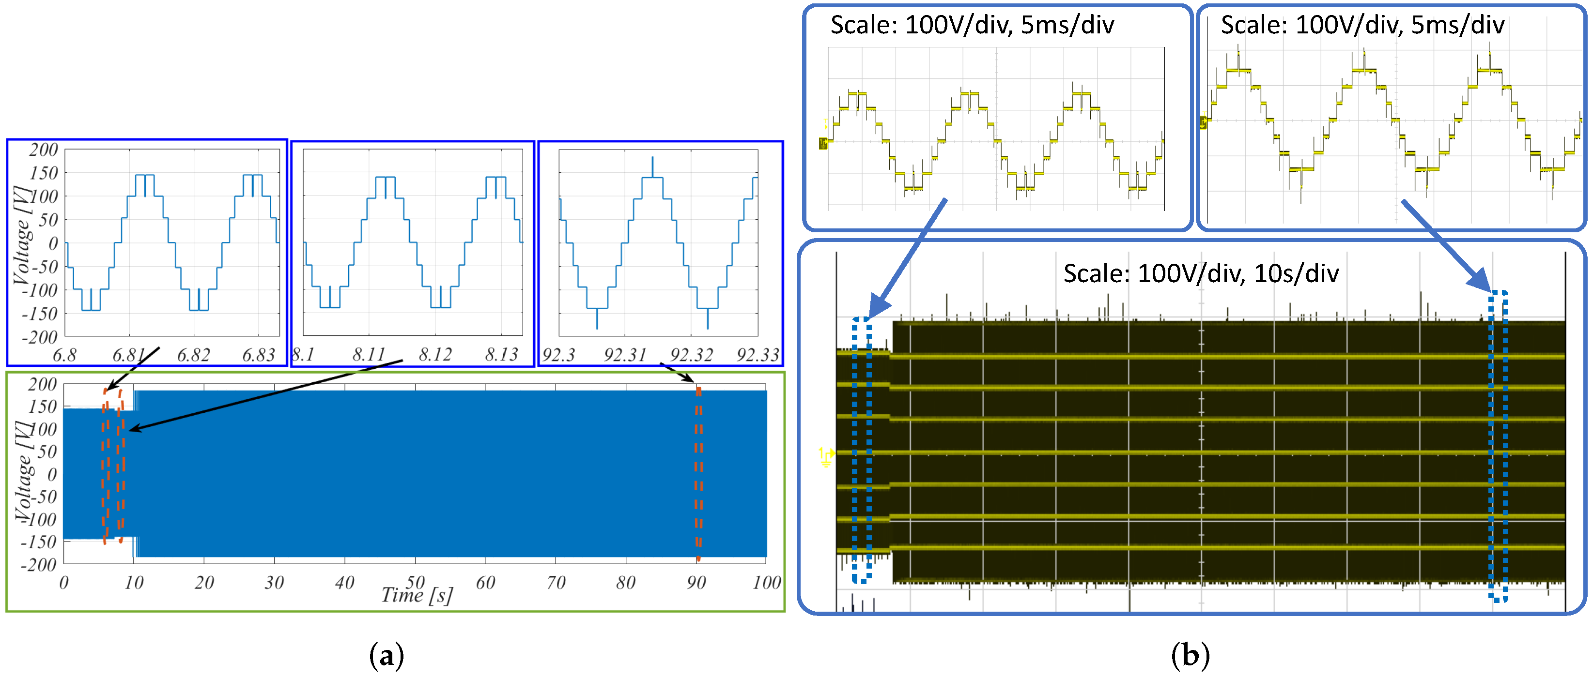The width and height of the screenshot is (1593, 677).
Task: Click the first dashed orange ellipse marker
Action: [105, 466]
